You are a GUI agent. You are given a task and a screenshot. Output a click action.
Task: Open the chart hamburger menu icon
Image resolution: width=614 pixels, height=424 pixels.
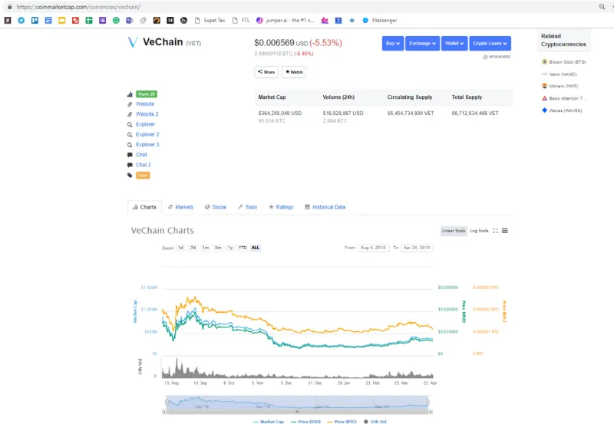point(505,231)
